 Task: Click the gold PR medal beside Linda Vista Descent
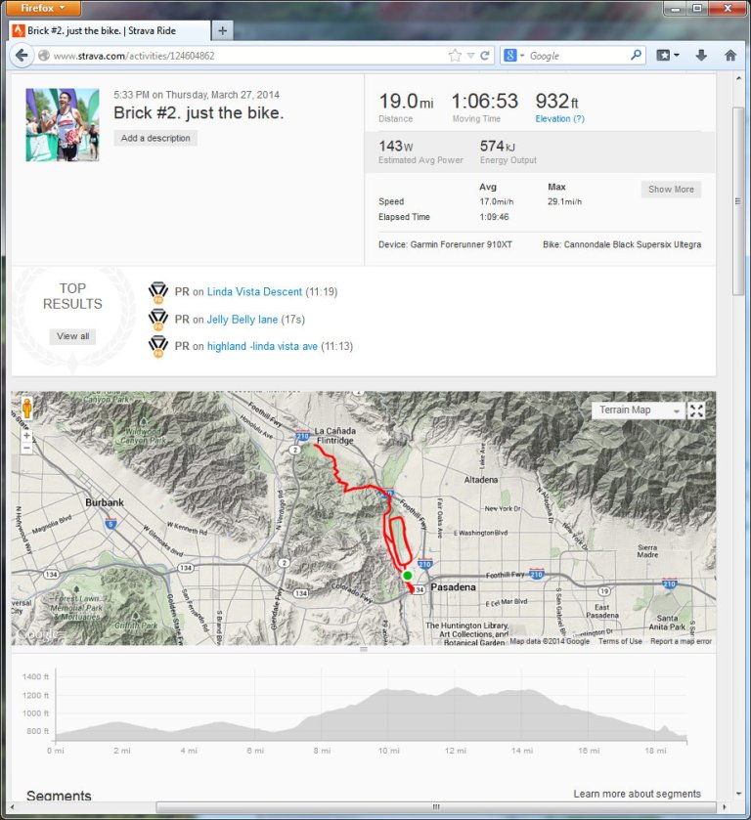[x=158, y=291]
